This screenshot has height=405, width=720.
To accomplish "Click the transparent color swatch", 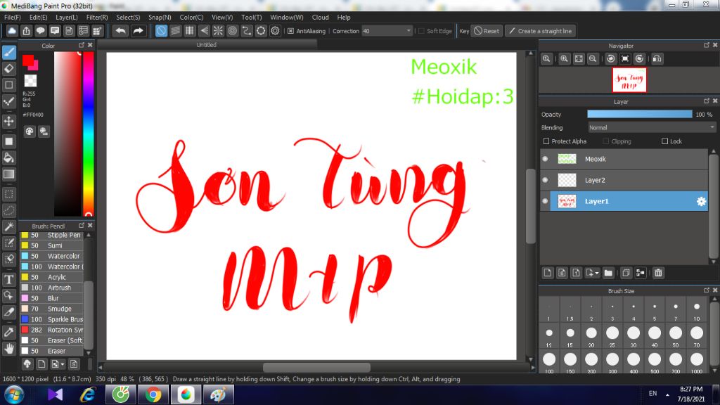I will [x=30, y=80].
